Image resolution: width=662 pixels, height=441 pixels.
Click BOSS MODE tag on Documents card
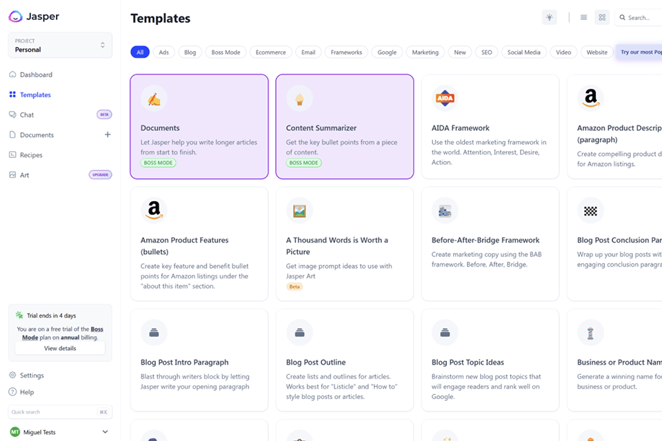click(x=159, y=163)
